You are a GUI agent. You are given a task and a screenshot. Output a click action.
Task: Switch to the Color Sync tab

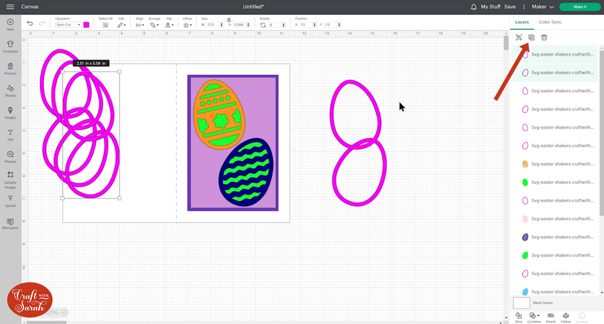coord(550,22)
